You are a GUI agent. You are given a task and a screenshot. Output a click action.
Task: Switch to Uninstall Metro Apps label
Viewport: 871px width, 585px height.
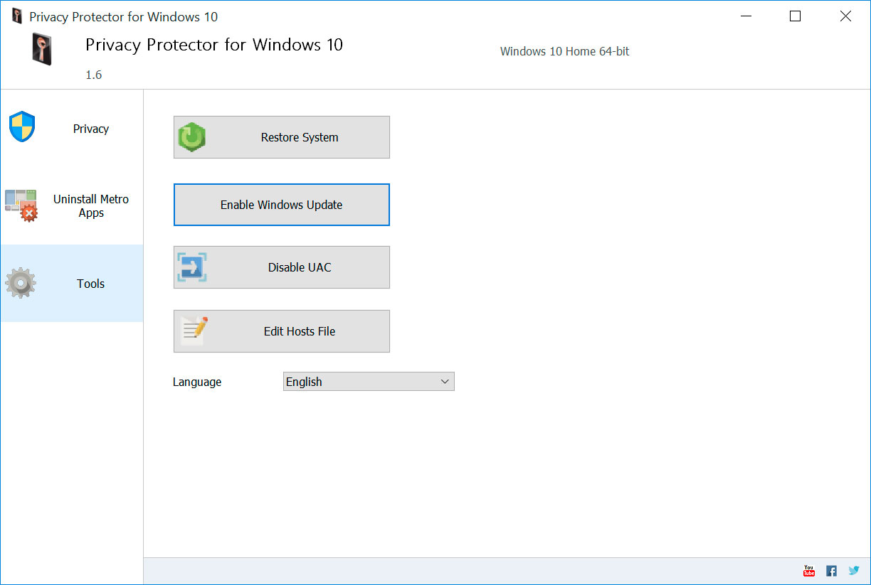[91, 206]
